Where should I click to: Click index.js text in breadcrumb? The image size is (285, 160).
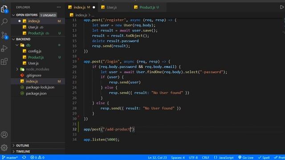pos(81,15)
